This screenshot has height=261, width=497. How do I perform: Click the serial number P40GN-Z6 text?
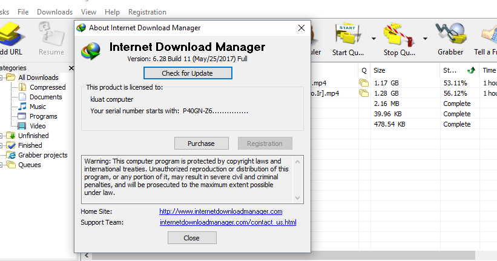coord(216,111)
